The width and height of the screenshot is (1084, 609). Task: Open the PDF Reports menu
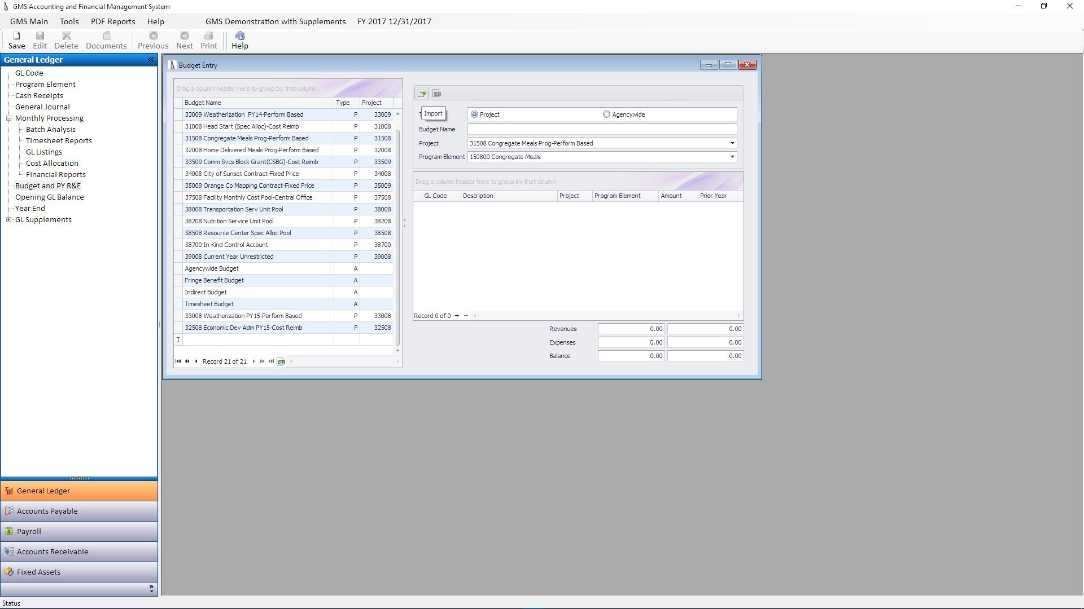(x=113, y=21)
